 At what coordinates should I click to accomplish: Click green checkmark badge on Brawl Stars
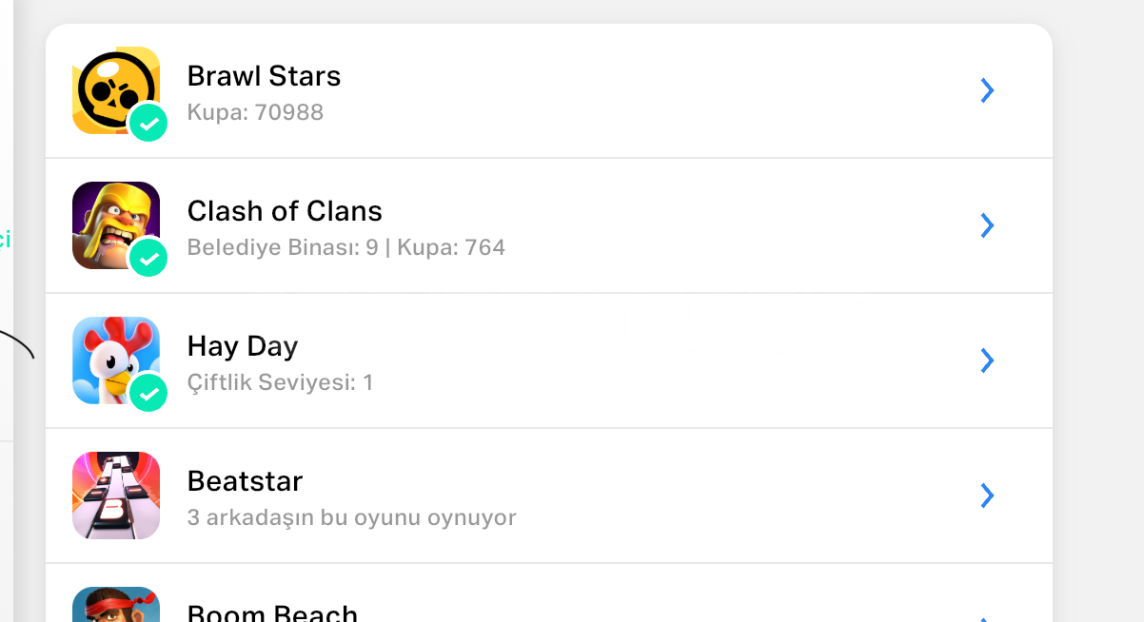pos(148,123)
